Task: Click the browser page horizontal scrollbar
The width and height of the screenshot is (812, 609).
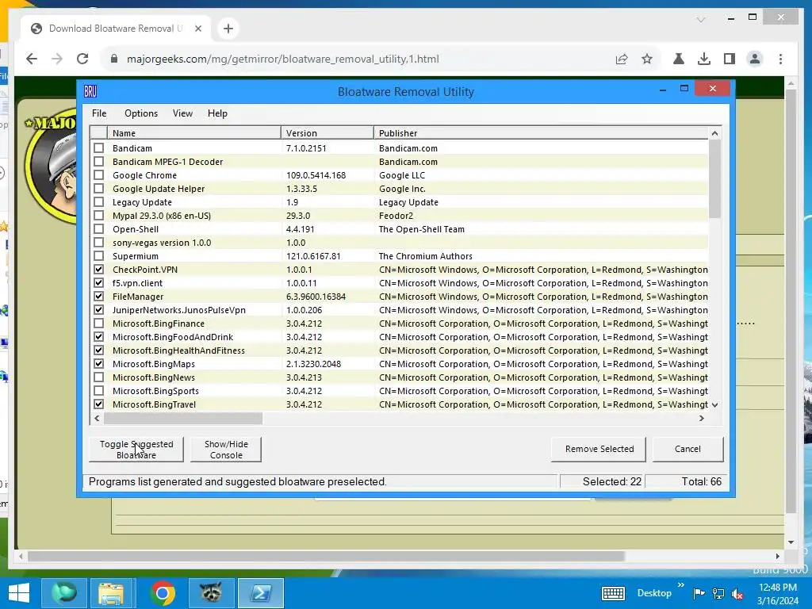Action: 326,556
